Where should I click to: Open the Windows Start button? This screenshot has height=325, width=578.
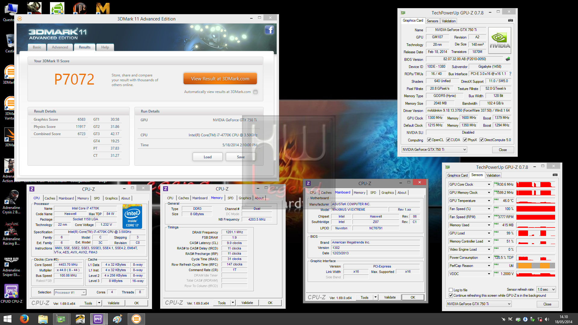(x=7, y=319)
